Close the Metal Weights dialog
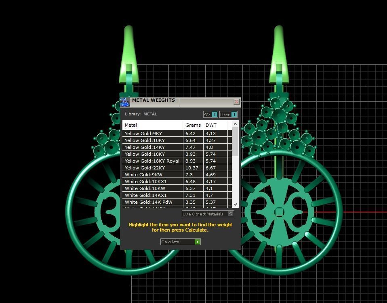Image resolution: width=387 pixels, height=303 pixels. point(236,102)
